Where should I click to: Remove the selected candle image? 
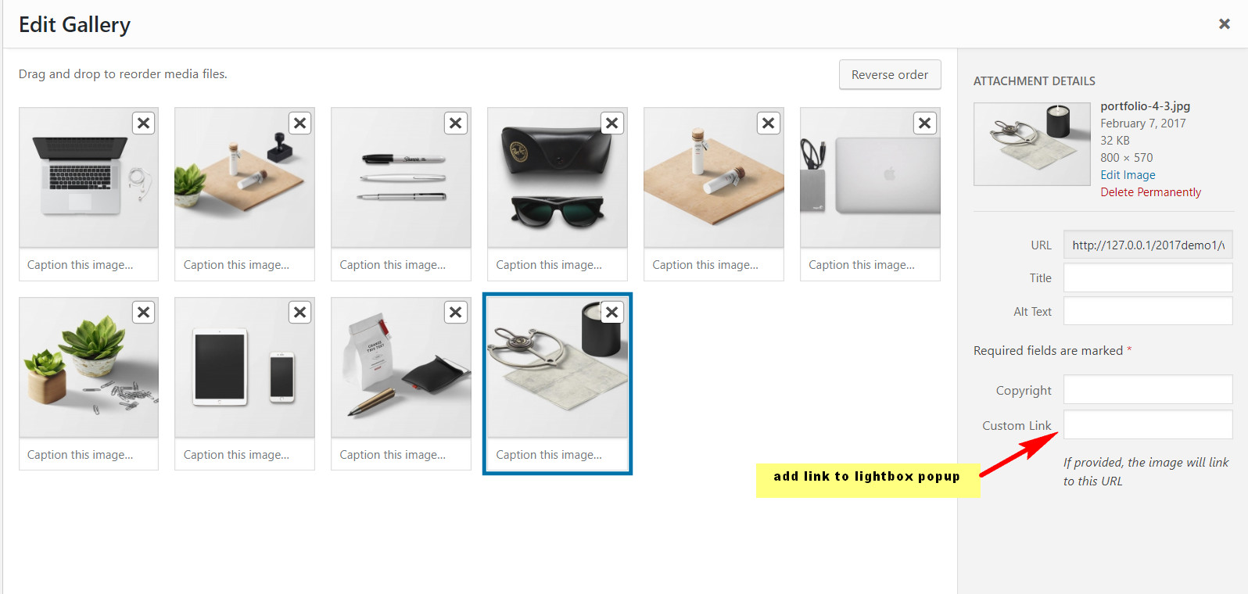612,313
